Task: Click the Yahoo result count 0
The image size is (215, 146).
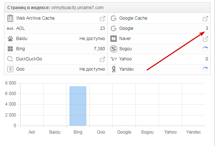Action: 207,59
